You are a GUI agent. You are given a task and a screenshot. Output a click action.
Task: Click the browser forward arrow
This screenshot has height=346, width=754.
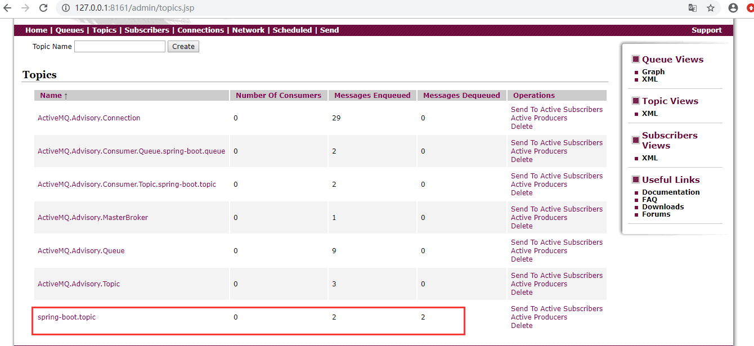[x=25, y=8]
